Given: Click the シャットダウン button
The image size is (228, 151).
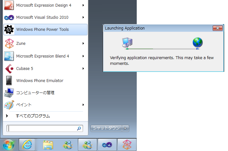Looking at the screenshot, I should pos(106,128).
